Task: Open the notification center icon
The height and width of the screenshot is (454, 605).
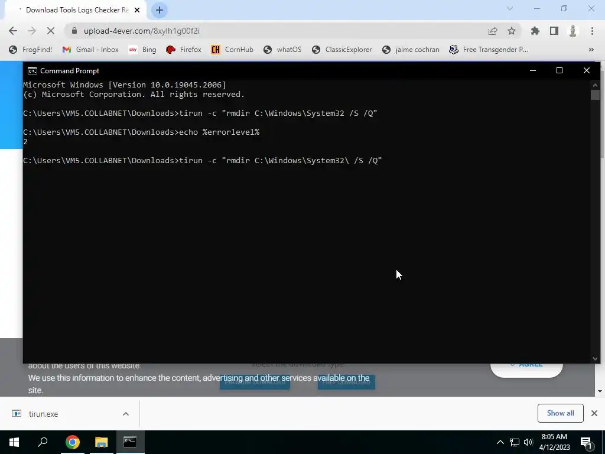Action: tap(586, 442)
